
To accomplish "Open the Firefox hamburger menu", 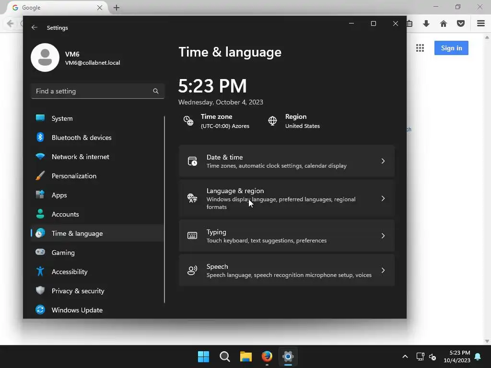I will pos(480,23).
